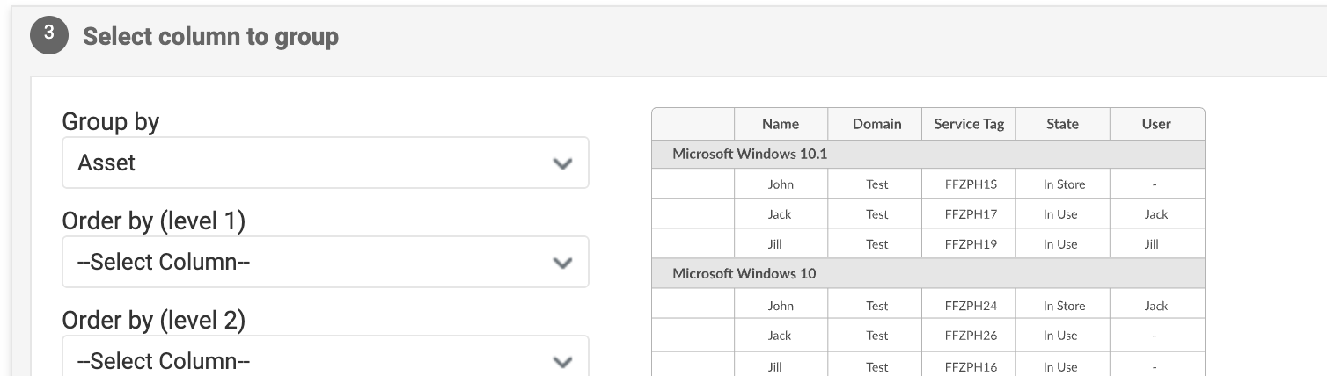Open the Group by Asset dropdown

point(325,163)
